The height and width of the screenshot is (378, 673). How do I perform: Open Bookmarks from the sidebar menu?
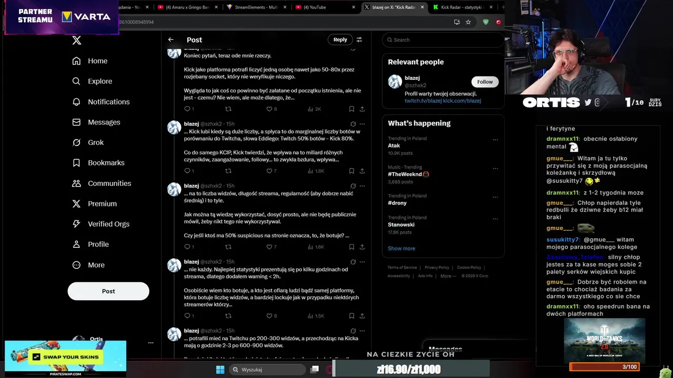(99, 163)
